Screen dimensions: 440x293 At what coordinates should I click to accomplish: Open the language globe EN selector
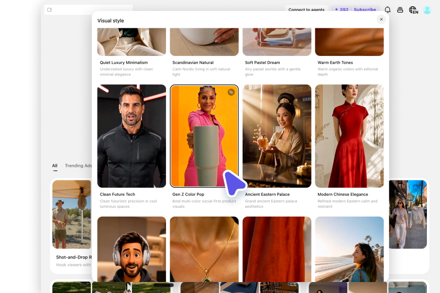[413, 10]
